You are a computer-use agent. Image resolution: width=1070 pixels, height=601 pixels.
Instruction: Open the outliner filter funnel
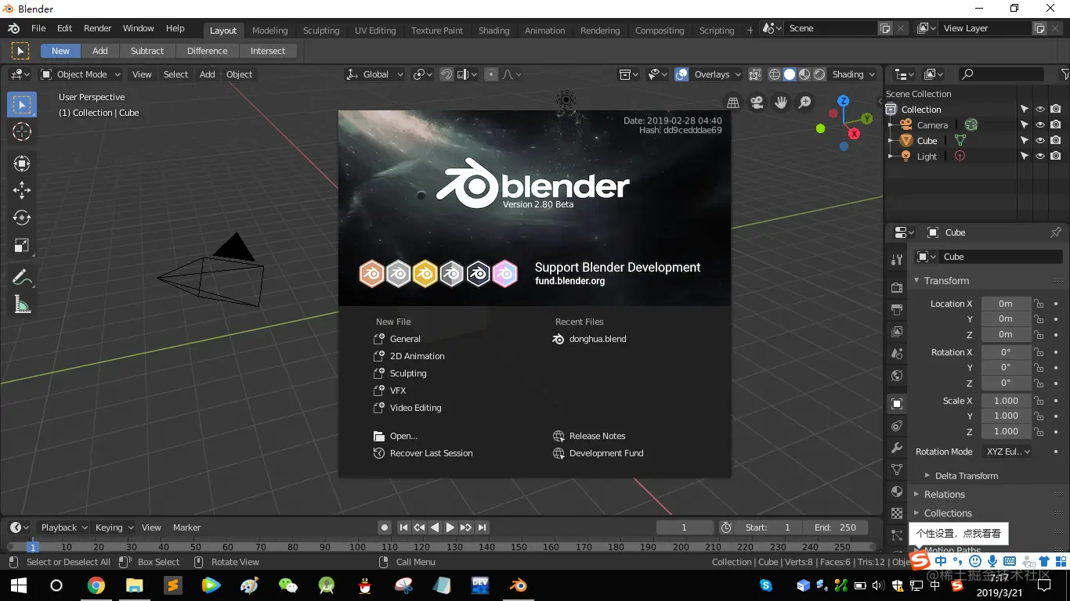pos(1065,74)
